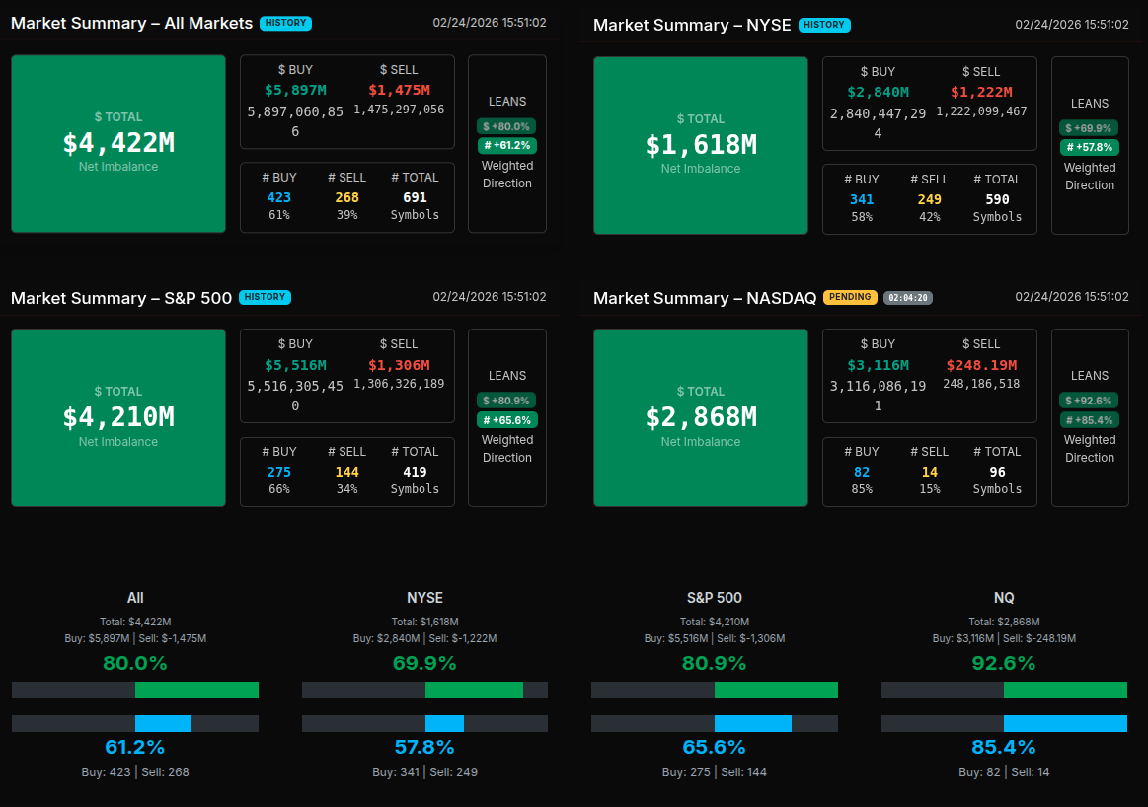1148x807 pixels.
Task: Select the NASDAQ $2,868M net imbalance tile
Action: coord(701,417)
